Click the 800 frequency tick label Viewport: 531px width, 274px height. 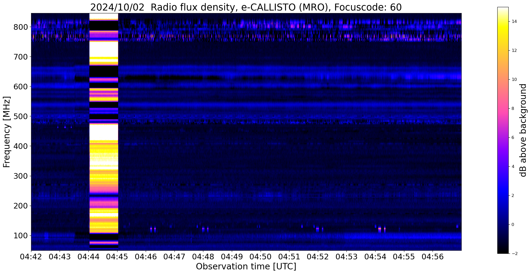[x=21, y=27]
